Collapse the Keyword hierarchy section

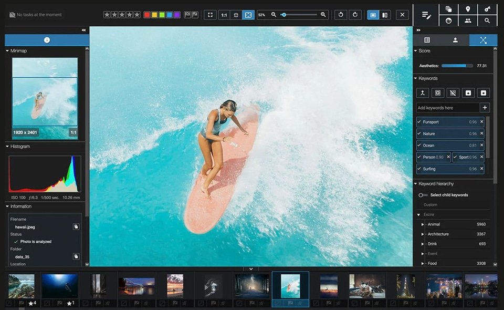pyautogui.click(x=416, y=183)
